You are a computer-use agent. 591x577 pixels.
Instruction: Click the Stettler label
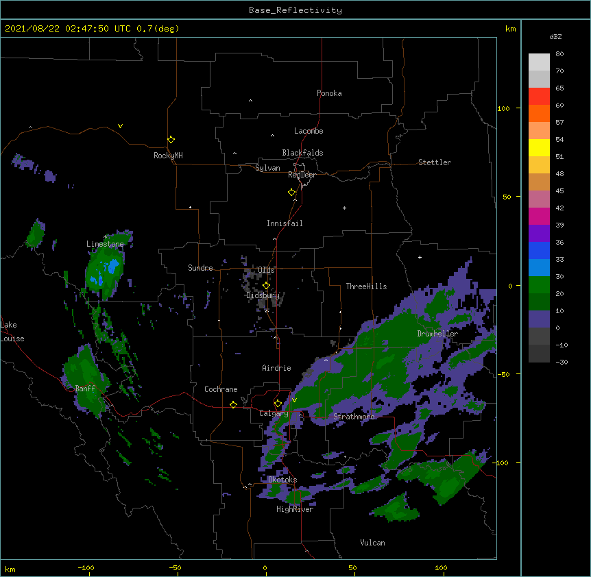coord(434,162)
